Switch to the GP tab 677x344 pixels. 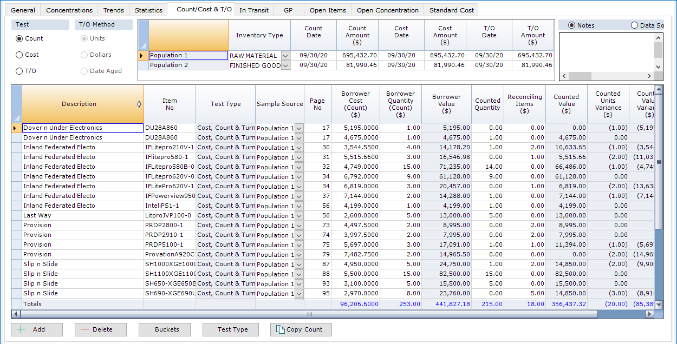pyautogui.click(x=288, y=9)
